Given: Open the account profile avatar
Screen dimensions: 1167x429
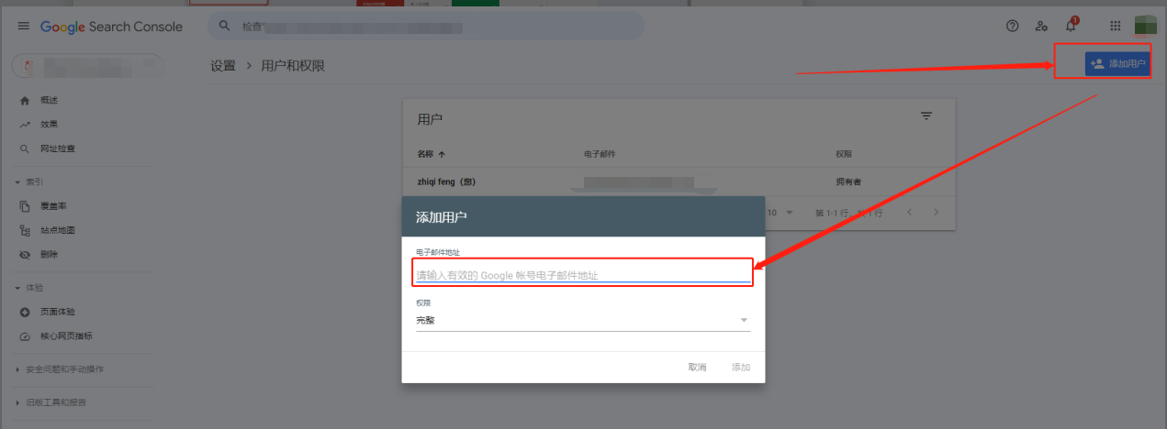Looking at the screenshot, I should point(1145,26).
